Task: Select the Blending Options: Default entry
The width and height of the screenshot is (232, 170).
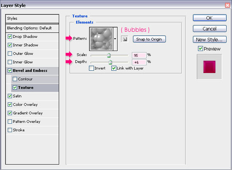Action: click(x=32, y=28)
